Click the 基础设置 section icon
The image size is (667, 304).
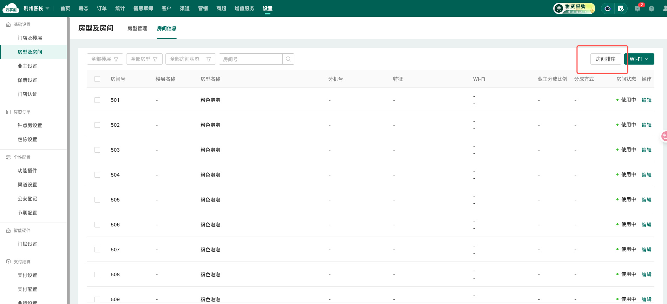8,25
